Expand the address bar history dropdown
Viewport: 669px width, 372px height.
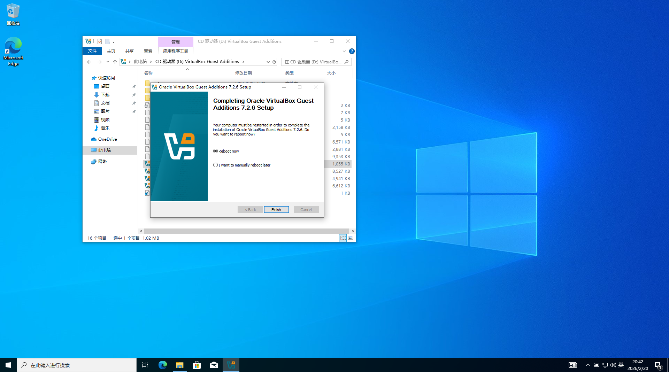tap(268, 62)
